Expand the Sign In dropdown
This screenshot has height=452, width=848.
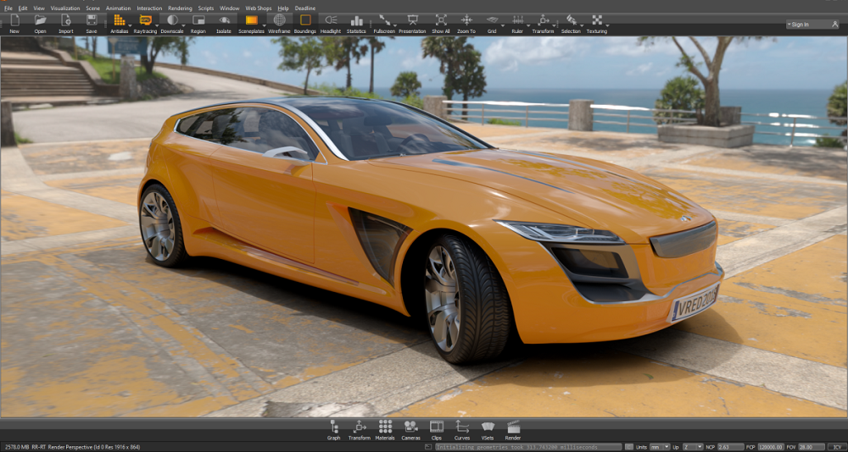coord(812,25)
